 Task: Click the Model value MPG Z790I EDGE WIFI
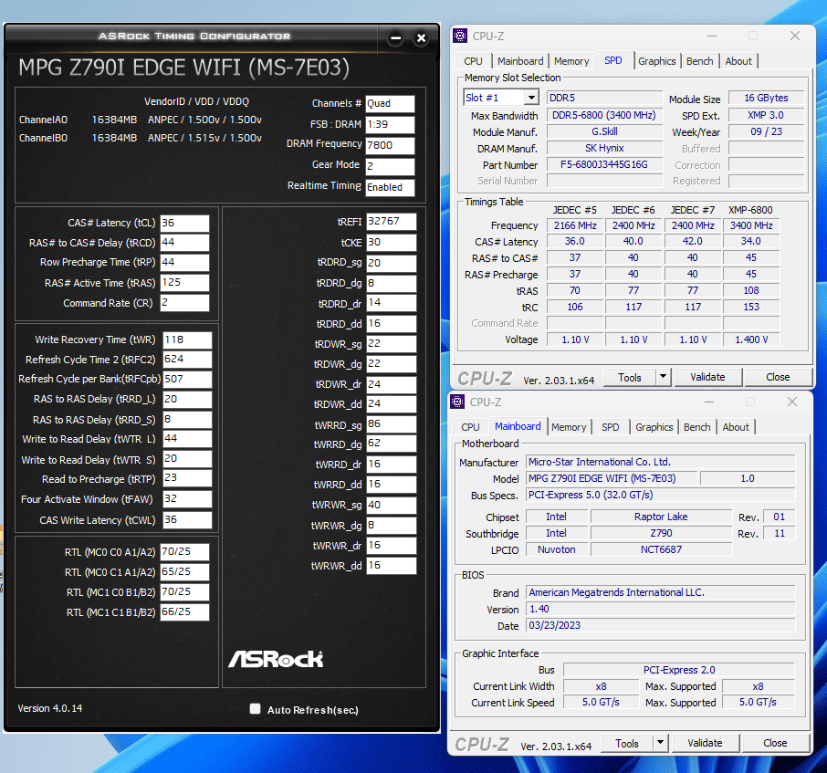point(612,478)
